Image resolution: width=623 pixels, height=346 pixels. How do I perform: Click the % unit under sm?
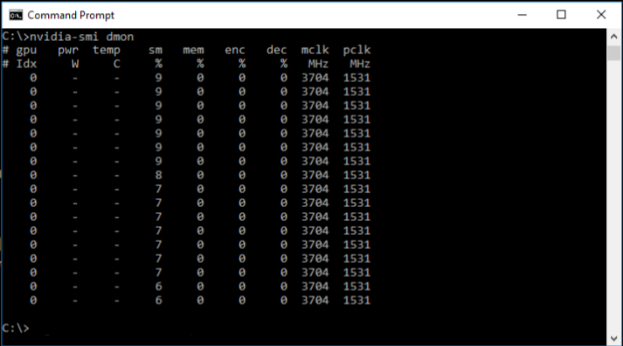tap(158, 64)
